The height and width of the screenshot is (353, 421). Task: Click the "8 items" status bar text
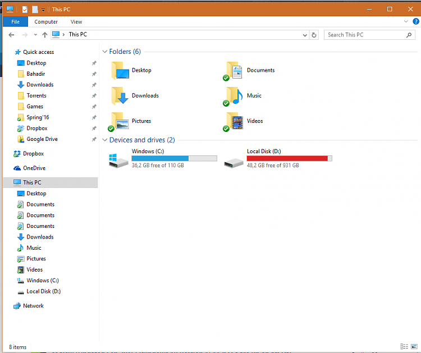pos(18,347)
